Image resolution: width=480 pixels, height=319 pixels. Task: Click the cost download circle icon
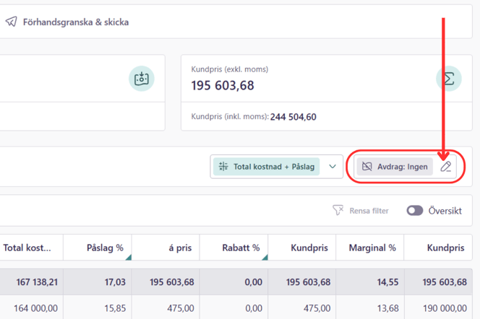[x=142, y=79]
